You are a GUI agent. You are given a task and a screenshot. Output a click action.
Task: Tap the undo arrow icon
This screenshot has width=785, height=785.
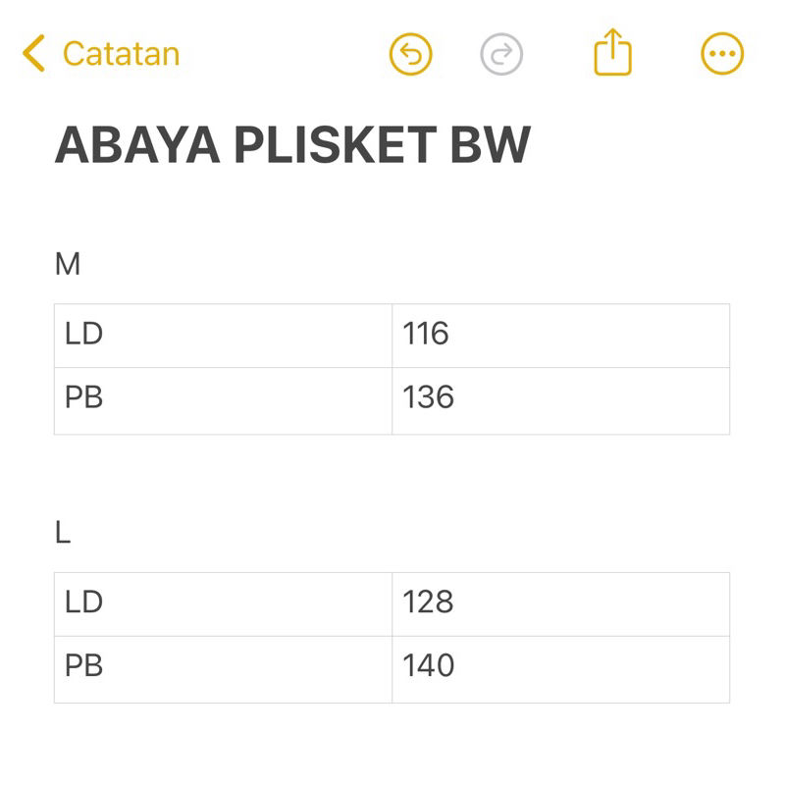click(410, 53)
